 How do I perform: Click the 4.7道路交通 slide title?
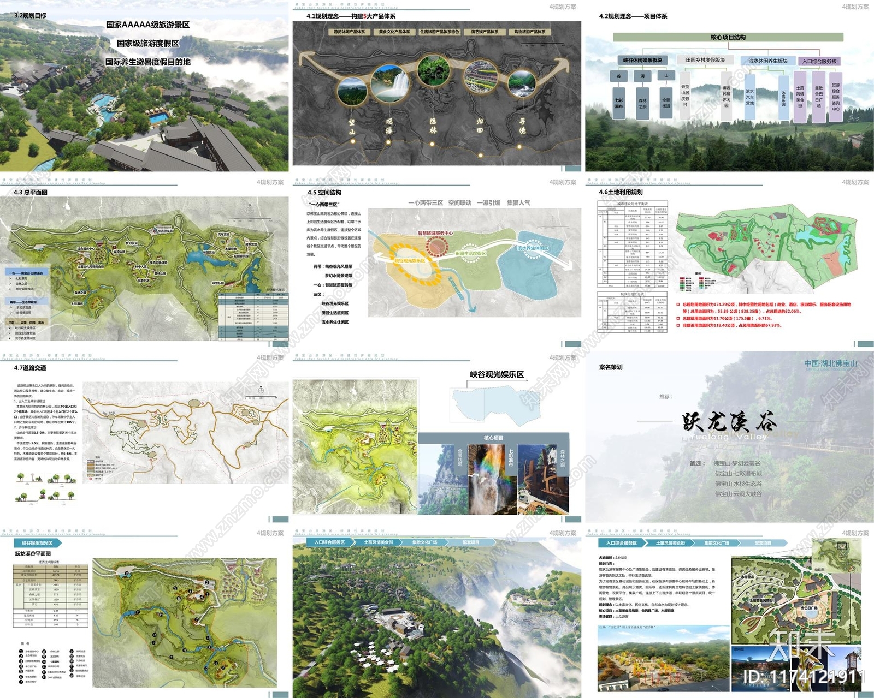tap(30, 368)
